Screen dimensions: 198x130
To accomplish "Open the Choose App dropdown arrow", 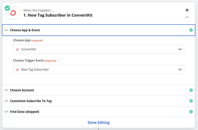I will 180,49.
